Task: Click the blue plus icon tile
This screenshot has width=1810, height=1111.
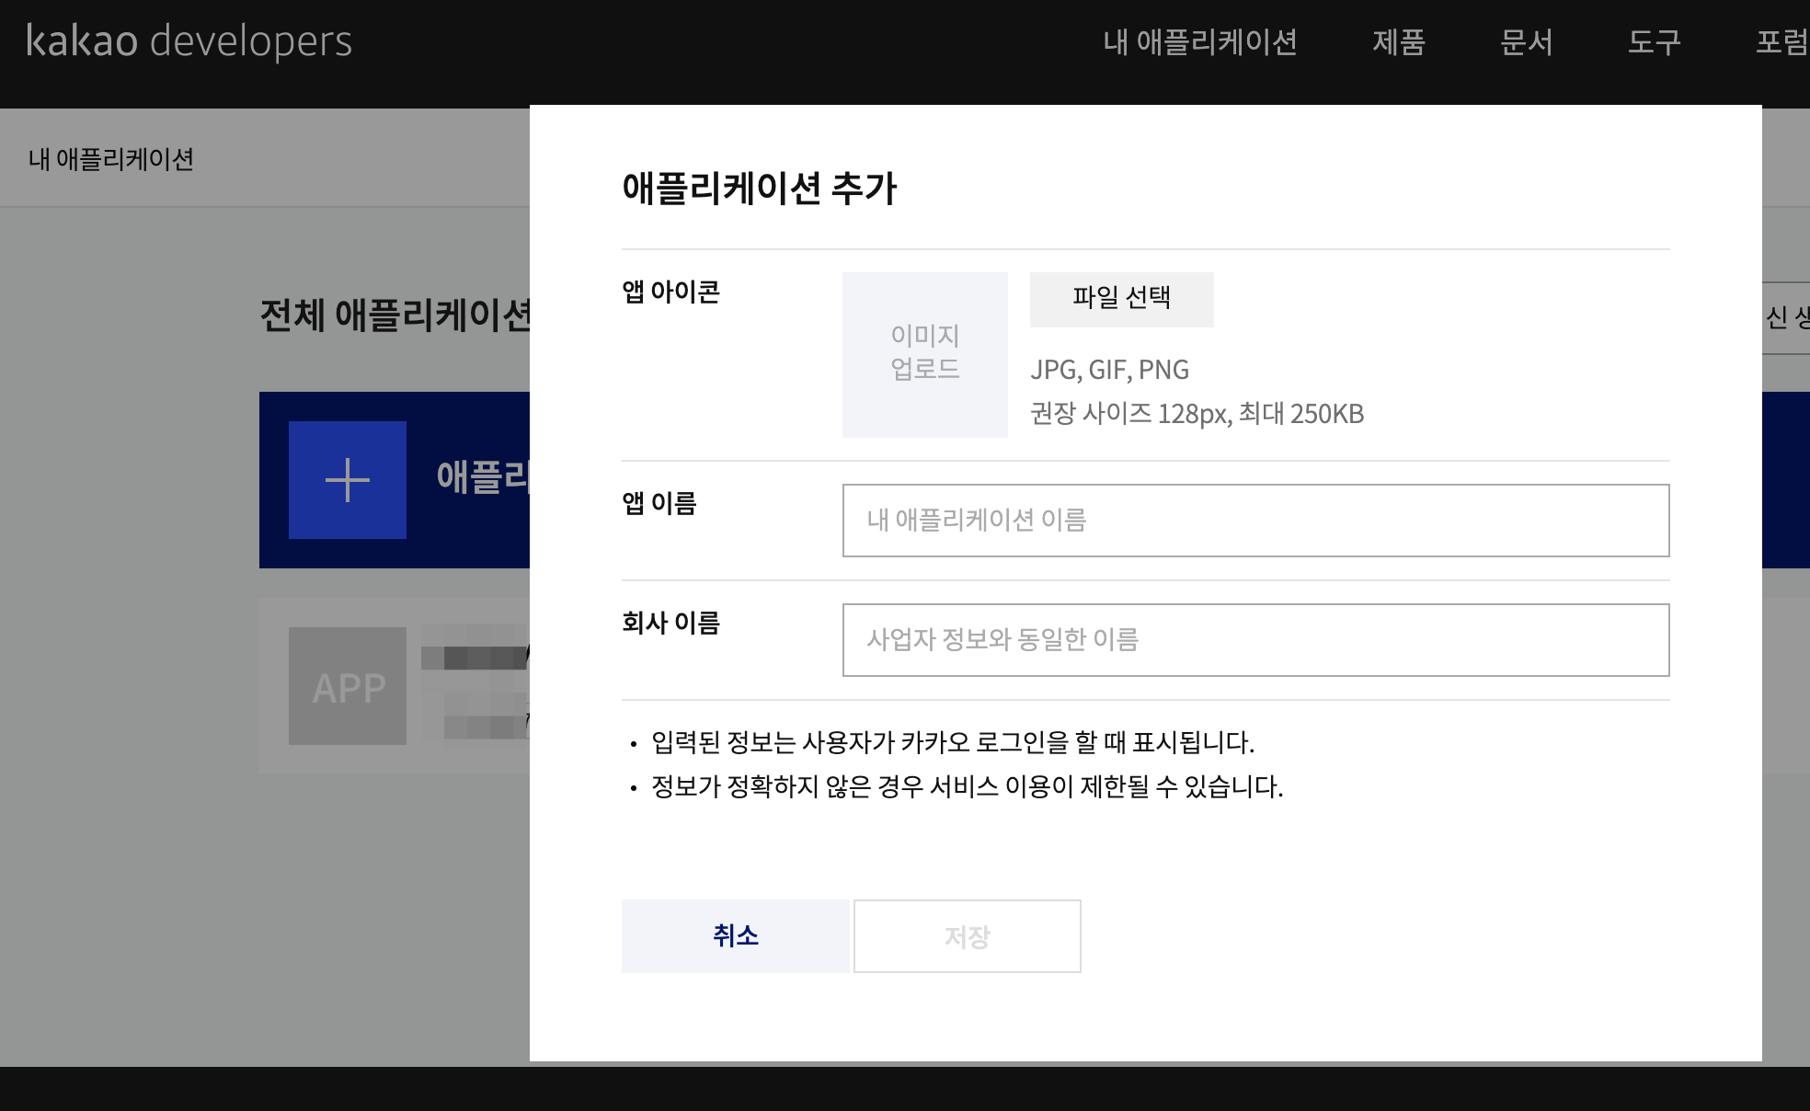Action: pyautogui.click(x=347, y=480)
